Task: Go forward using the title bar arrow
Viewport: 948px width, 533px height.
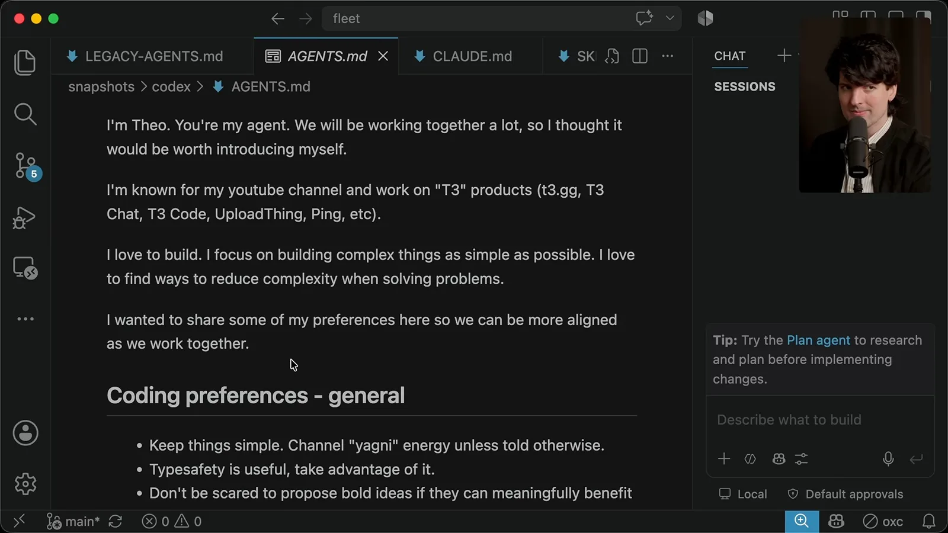Action: pyautogui.click(x=306, y=19)
